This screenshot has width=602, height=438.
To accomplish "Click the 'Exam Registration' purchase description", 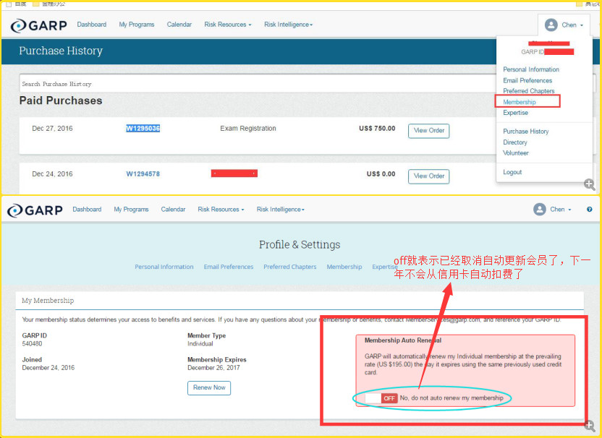I will pyautogui.click(x=248, y=129).
